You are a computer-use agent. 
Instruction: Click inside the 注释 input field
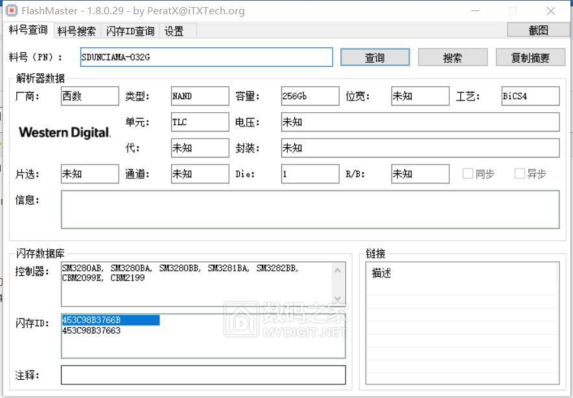coord(203,375)
